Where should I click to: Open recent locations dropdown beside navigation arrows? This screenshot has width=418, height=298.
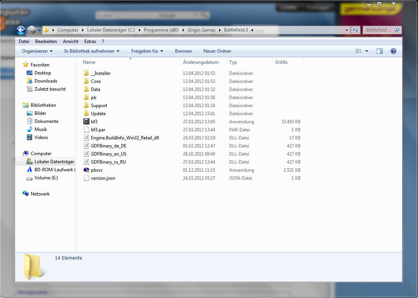(x=39, y=30)
